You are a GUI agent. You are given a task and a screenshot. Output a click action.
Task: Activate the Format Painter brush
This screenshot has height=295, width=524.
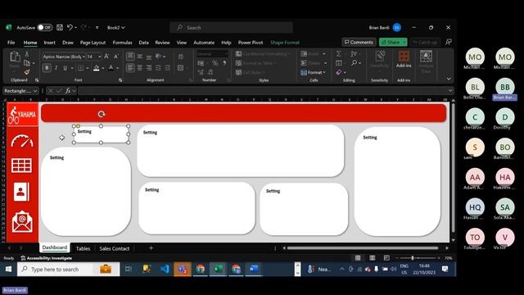[27, 72]
